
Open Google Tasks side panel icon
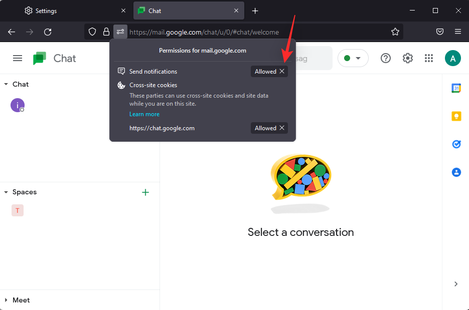456,144
